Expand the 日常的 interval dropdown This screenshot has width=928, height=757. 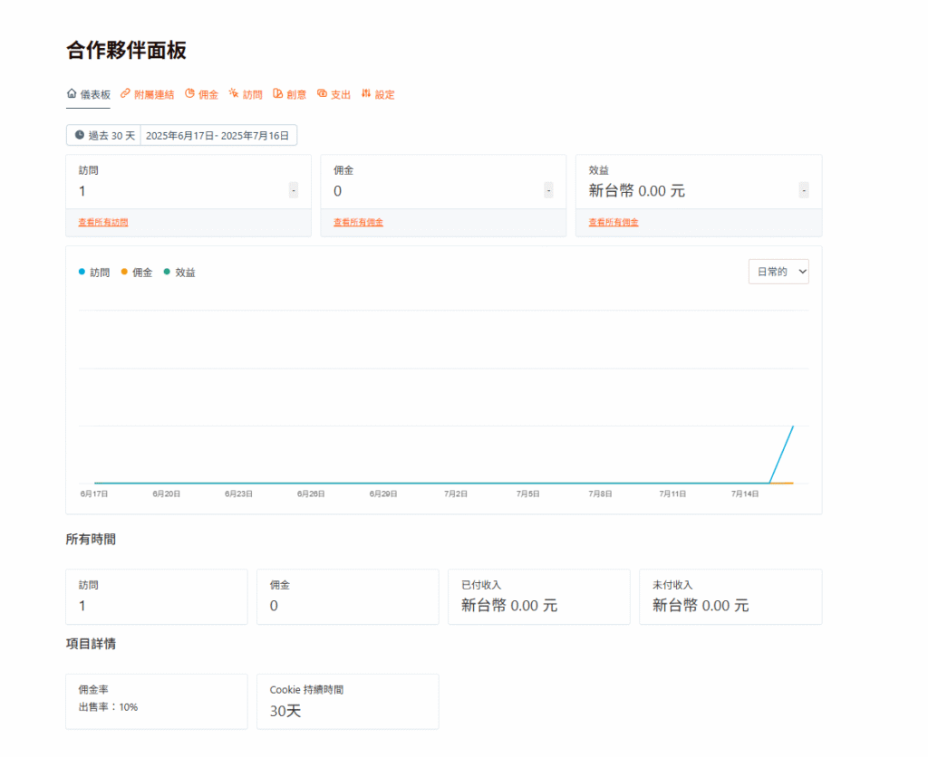point(778,272)
